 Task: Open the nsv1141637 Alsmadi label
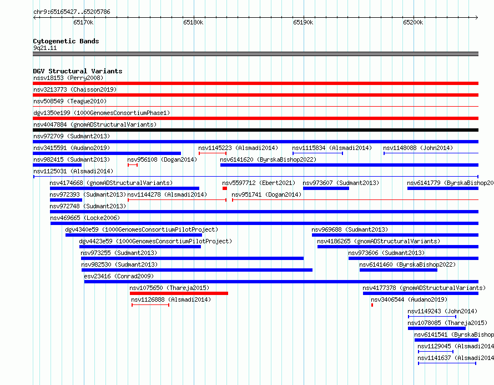click(x=456, y=358)
